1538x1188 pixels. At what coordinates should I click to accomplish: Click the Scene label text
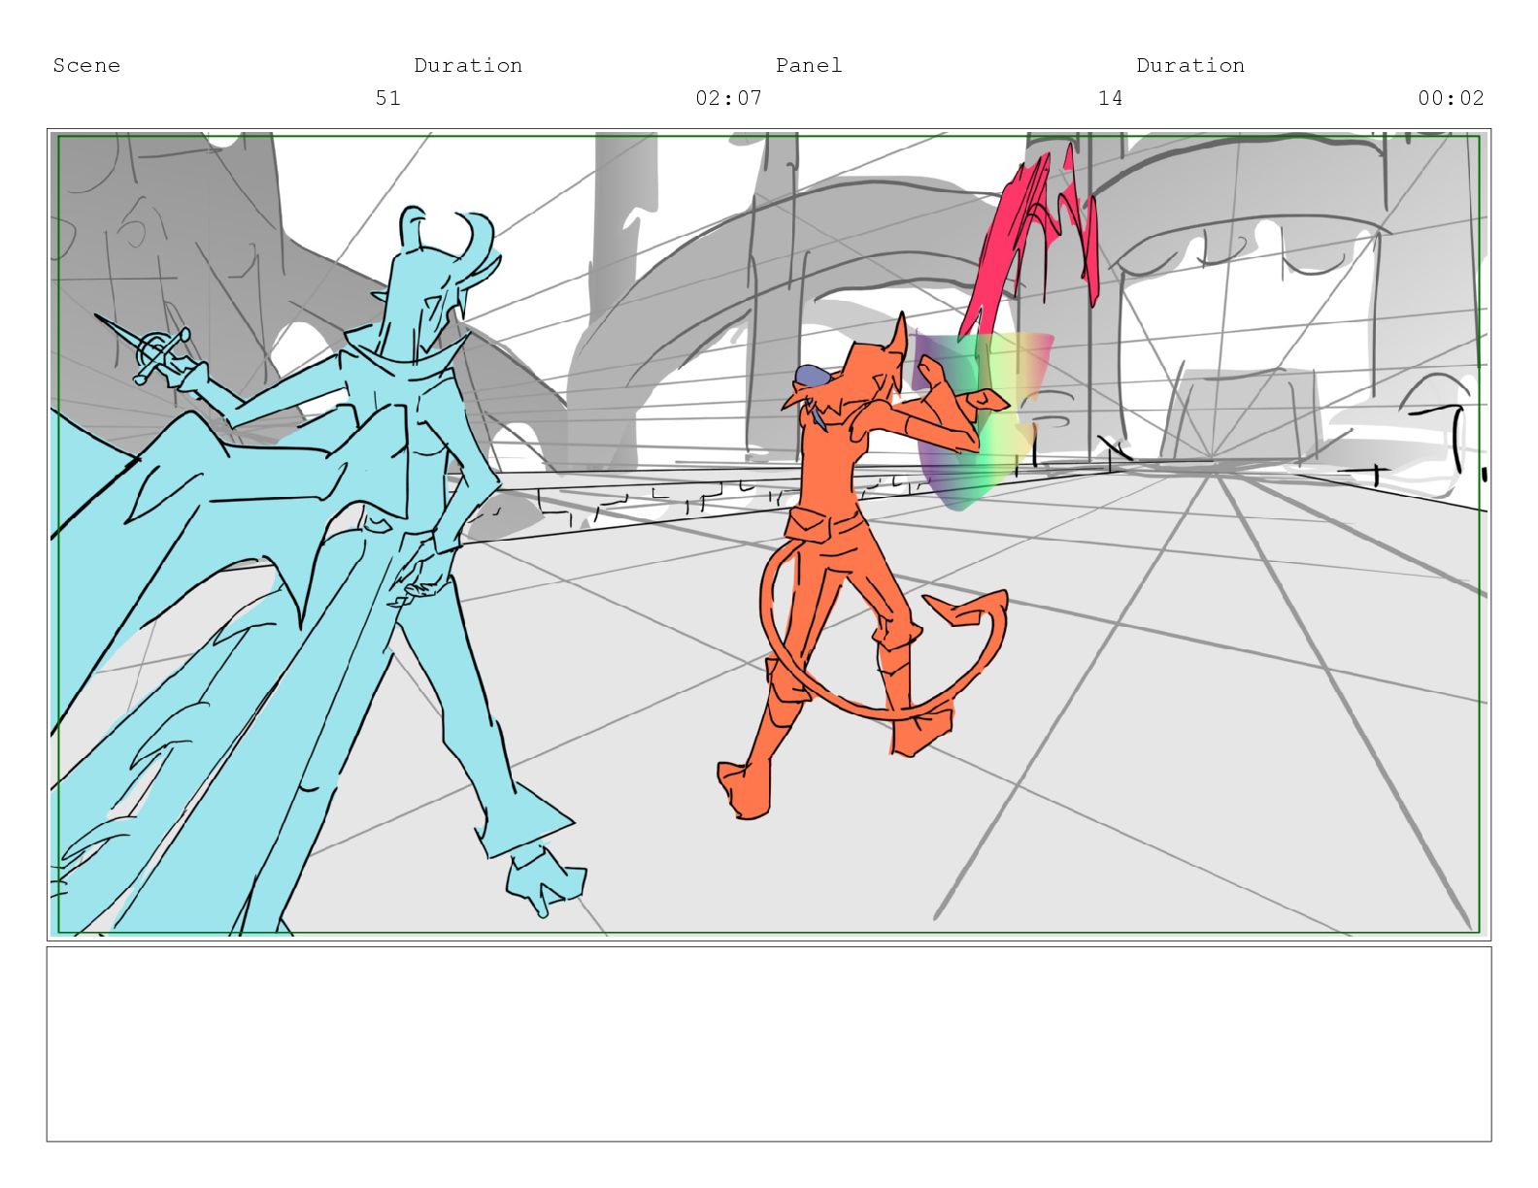86,65
